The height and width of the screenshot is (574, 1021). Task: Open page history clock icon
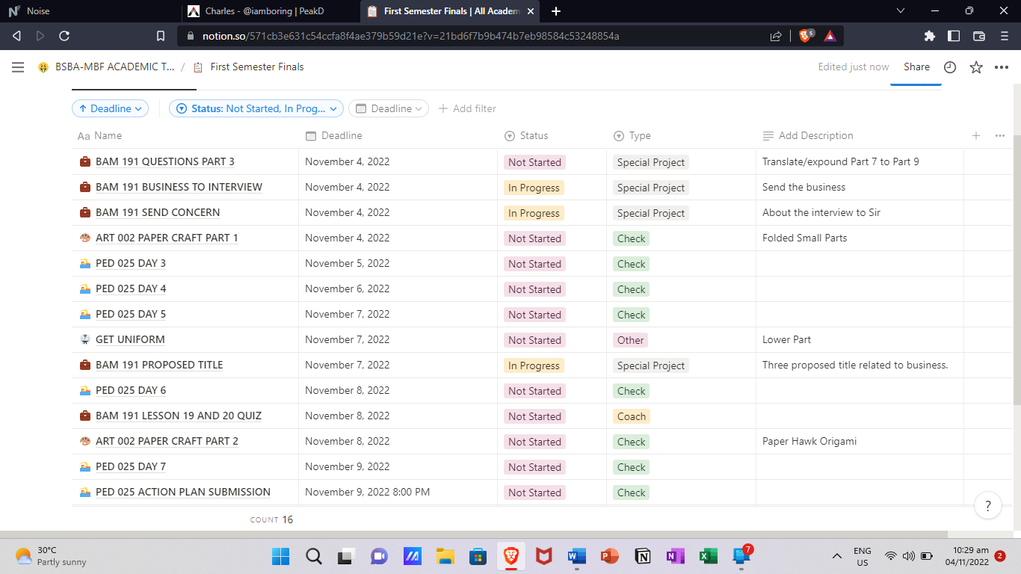(x=950, y=67)
